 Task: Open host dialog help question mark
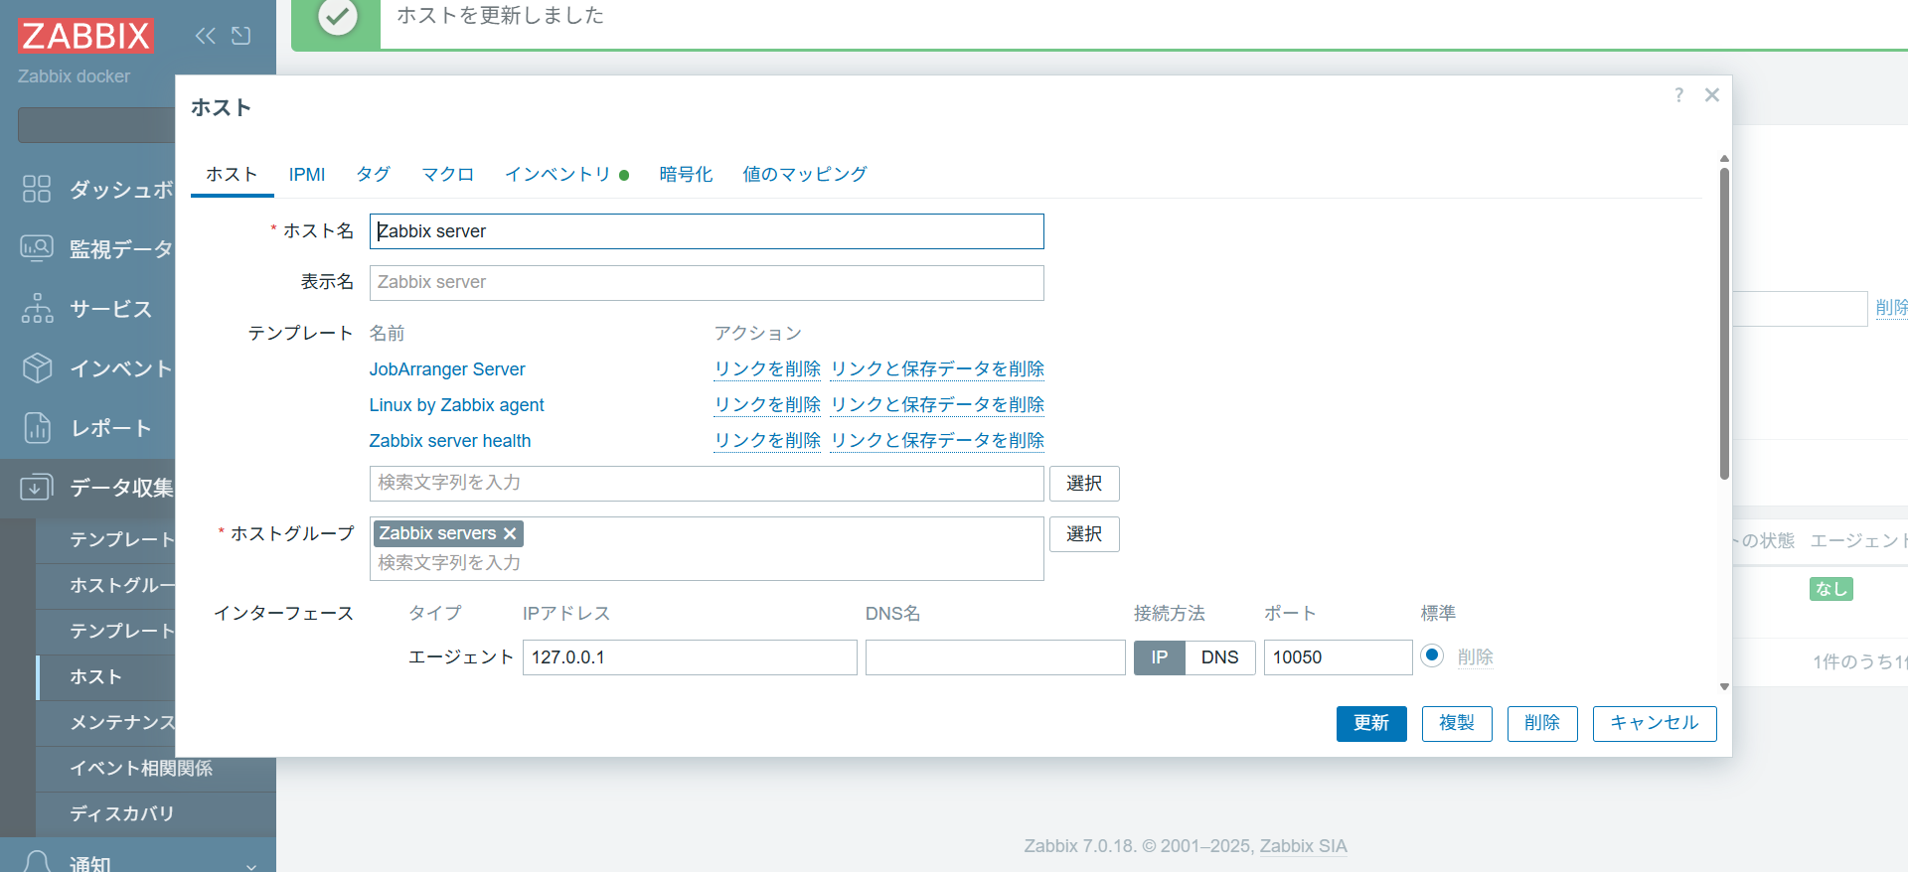click(x=1678, y=94)
